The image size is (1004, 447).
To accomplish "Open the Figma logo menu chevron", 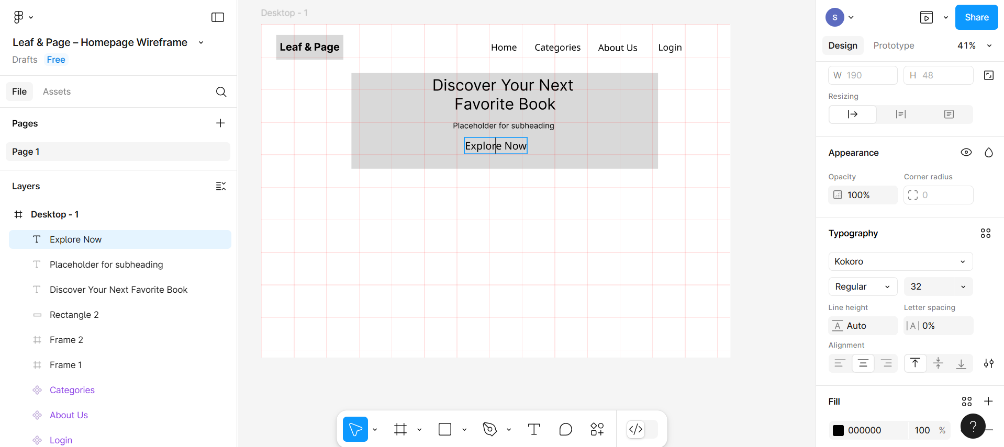I will (31, 18).
